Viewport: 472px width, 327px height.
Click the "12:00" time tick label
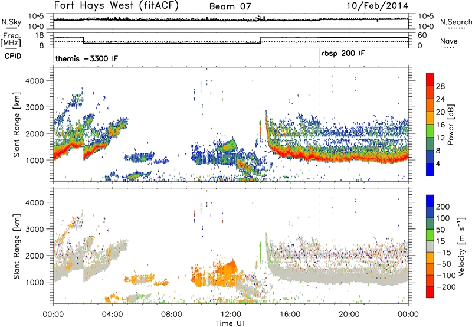pyautogui.click(x=231, y=315)
